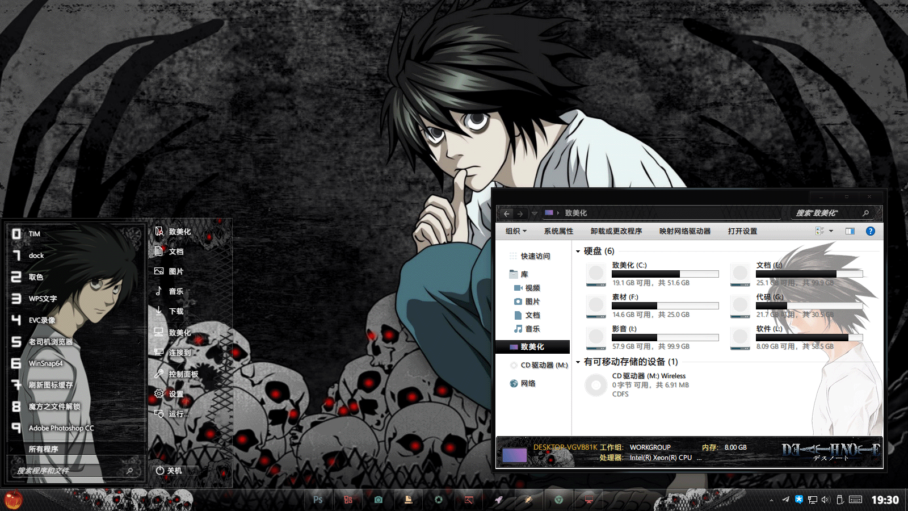The image size is (908, 511).
Task: Select the 致美化 (C:) drive
Action: pos(652,274)
